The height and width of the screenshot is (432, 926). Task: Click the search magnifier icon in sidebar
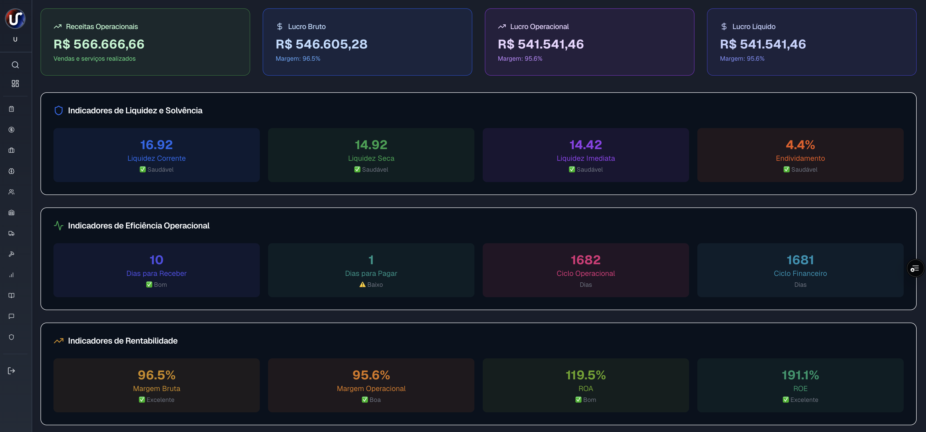click(x=15, y=65)
